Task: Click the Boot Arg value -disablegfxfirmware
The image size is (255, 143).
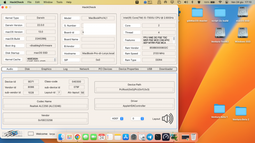Action: pos(41,45)
